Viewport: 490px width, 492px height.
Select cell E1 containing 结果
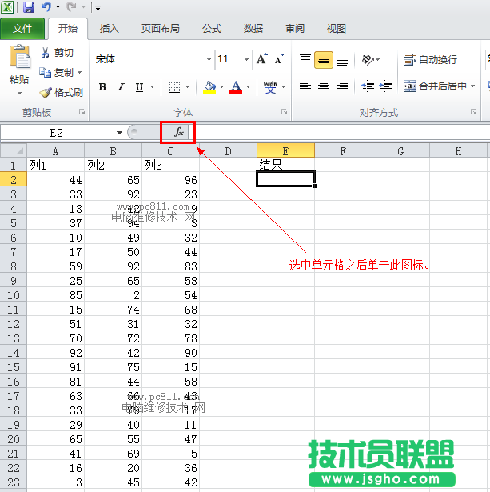pos(285,165)
